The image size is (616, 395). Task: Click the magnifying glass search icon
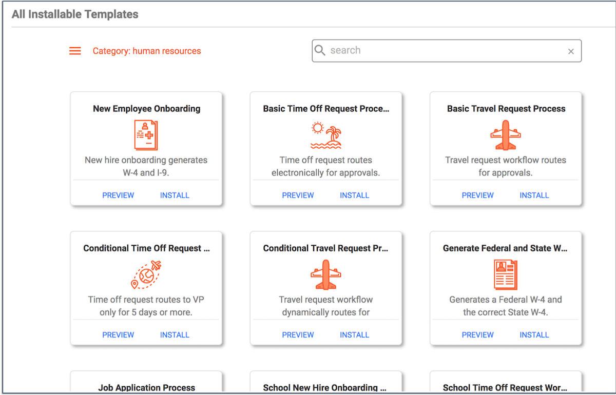(320, 50)
